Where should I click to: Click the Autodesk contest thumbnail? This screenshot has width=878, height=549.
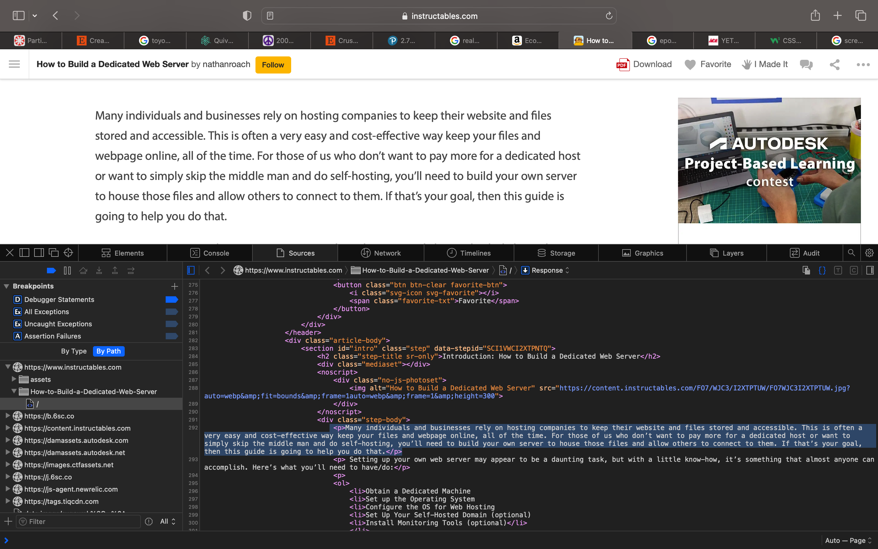coord(769,160)
